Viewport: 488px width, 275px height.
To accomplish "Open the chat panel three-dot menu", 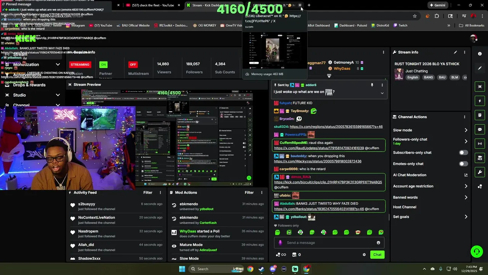I will [384, 52].
